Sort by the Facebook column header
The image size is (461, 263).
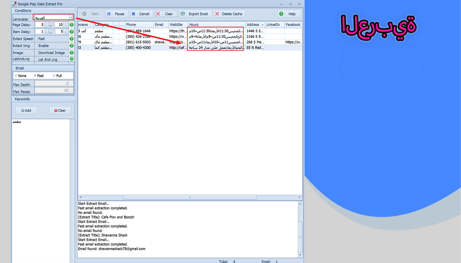[293, 25]
